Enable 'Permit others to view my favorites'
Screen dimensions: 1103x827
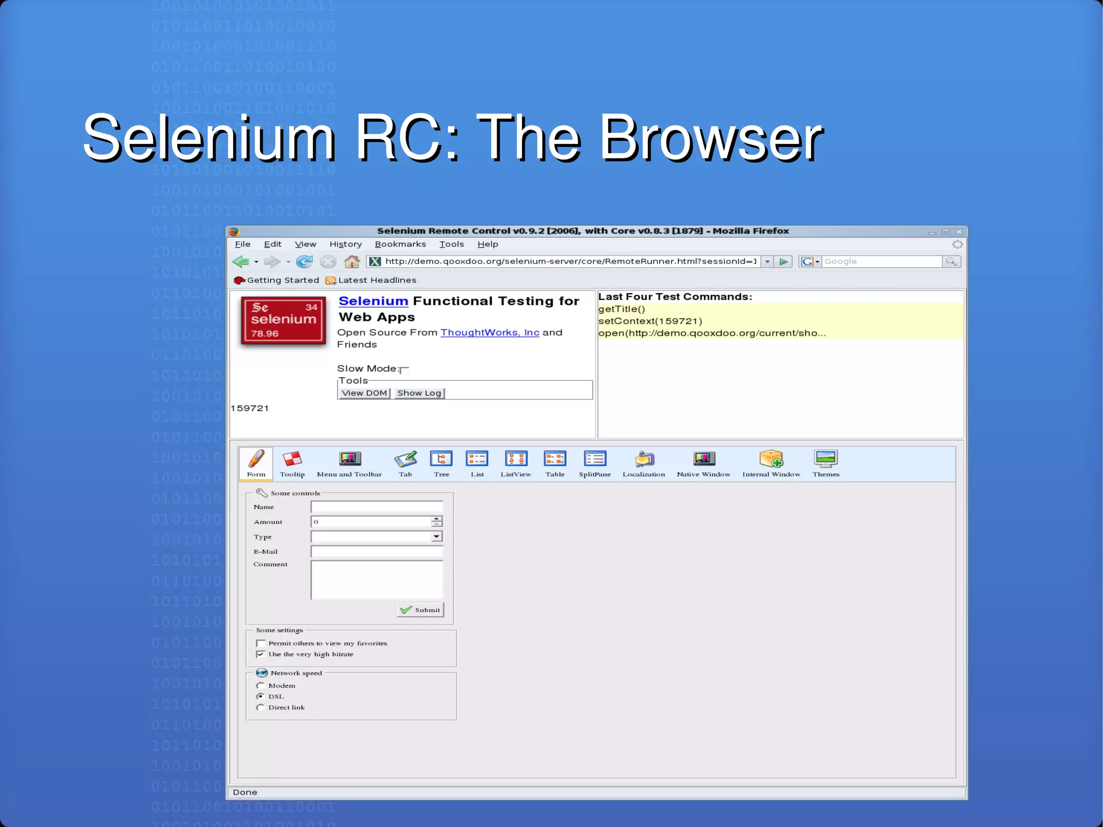pos(261,643)
